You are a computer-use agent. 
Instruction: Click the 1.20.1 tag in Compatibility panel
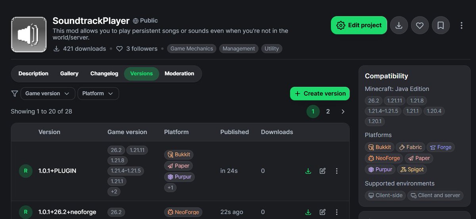click(375, 121)
